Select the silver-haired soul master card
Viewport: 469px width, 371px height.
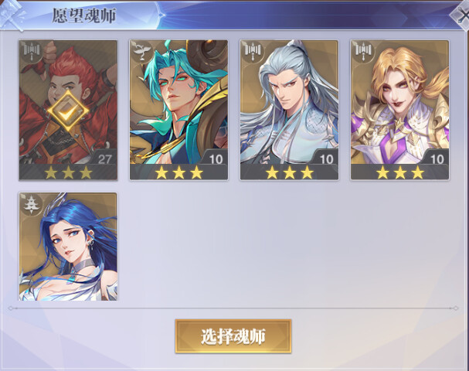(289, 110)
